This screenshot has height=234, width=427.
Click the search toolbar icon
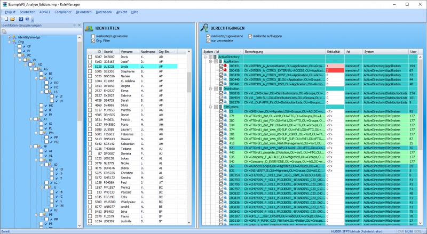pos(20,19)
